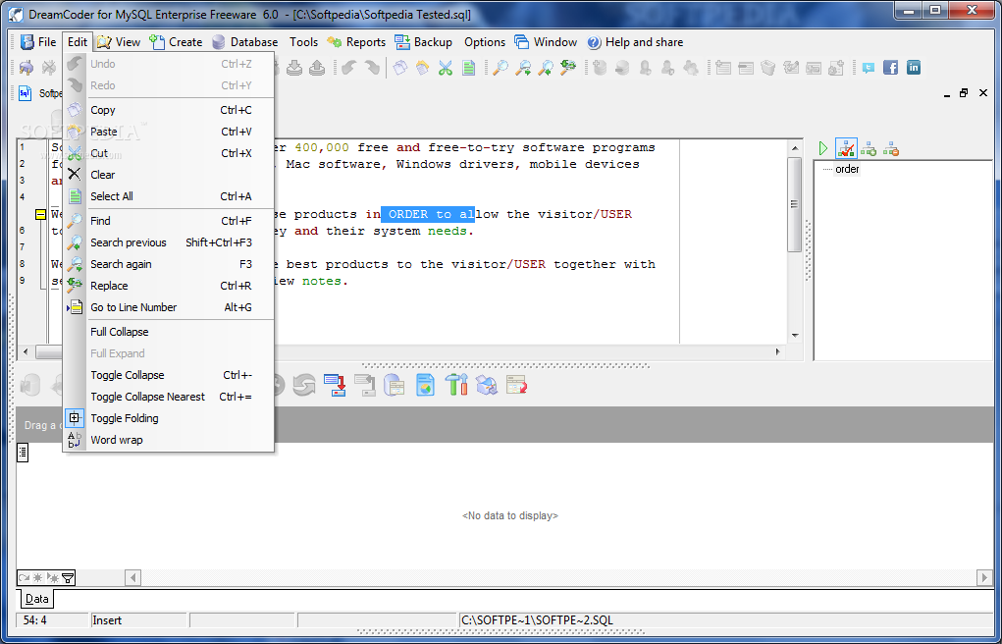Viewport: 1002px width, 644px height.
Task: Click the Twitter share icon
Action: coord(868,67)
